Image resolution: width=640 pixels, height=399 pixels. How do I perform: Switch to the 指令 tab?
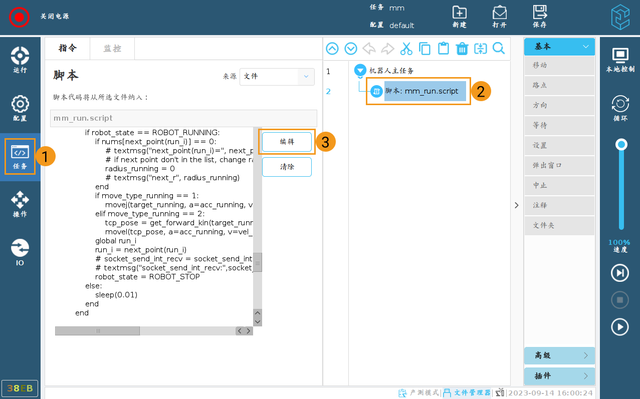[68, 49]
